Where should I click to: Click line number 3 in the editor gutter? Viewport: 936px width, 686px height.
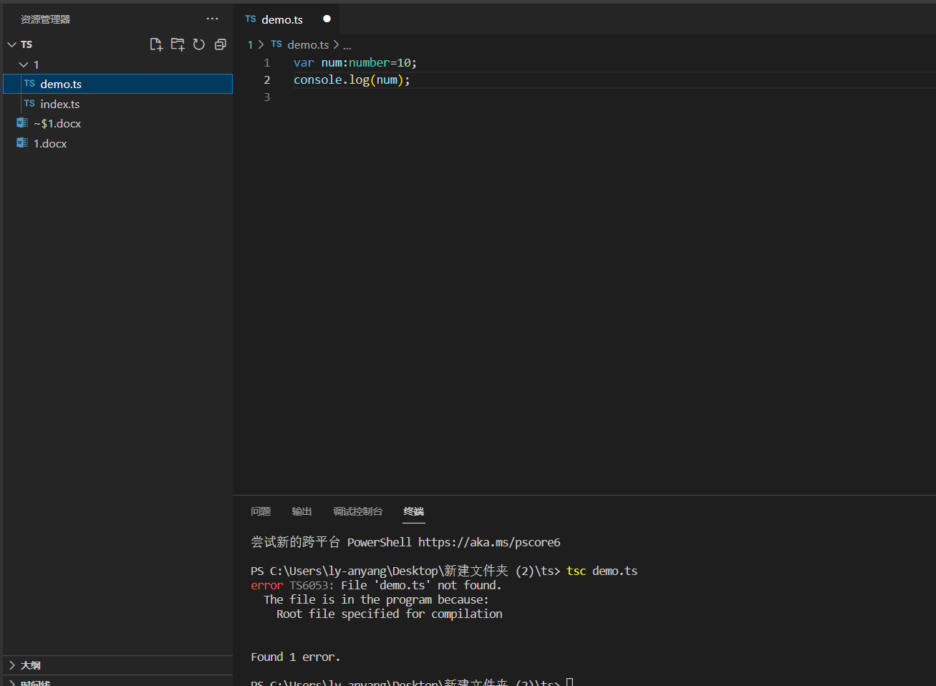267,97
